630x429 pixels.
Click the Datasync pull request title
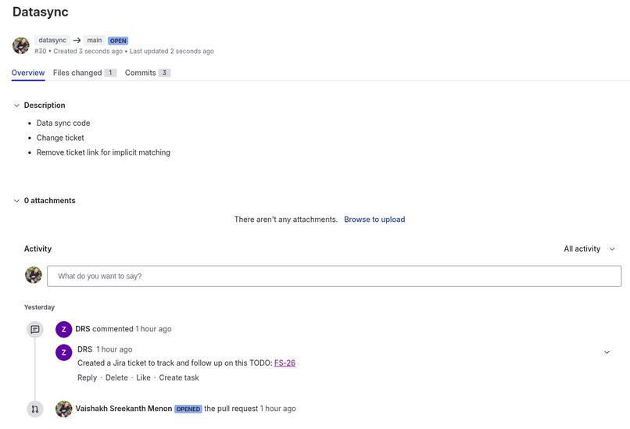40,12
